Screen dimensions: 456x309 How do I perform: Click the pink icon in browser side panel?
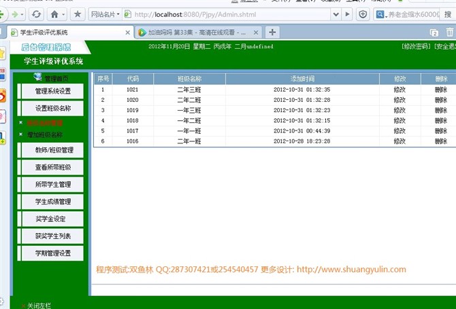tap(2, 117)
